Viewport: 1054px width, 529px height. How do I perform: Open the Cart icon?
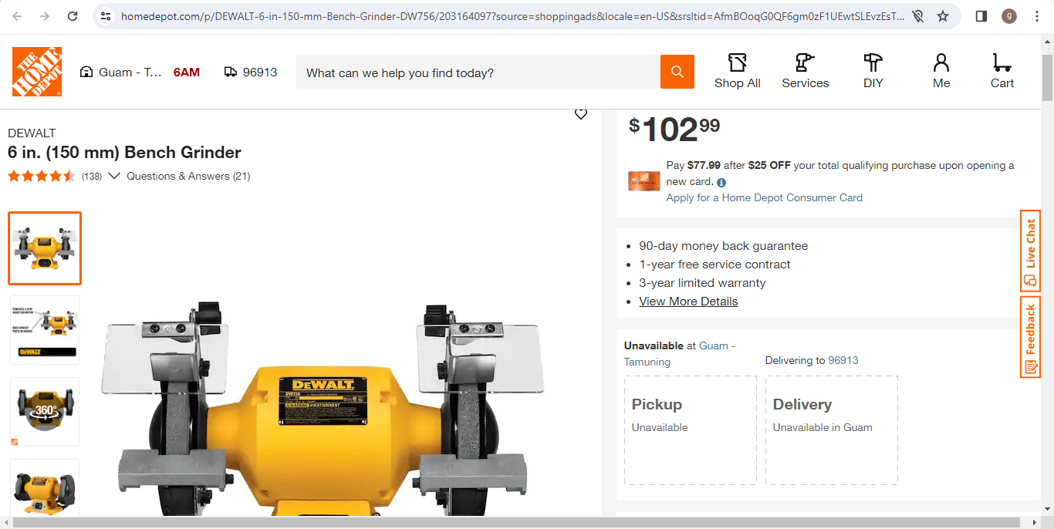point(1002,72)
